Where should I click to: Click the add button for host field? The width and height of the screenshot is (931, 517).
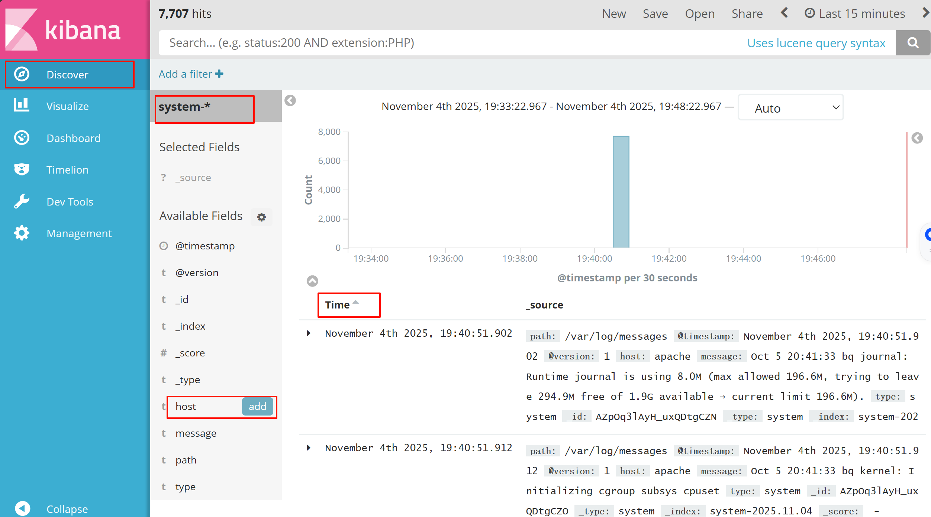click(257, 406)
